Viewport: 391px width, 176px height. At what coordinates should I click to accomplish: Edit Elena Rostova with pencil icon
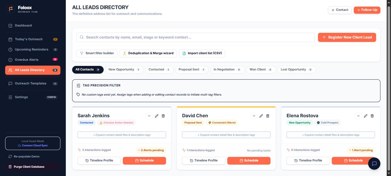coord(366,116)
